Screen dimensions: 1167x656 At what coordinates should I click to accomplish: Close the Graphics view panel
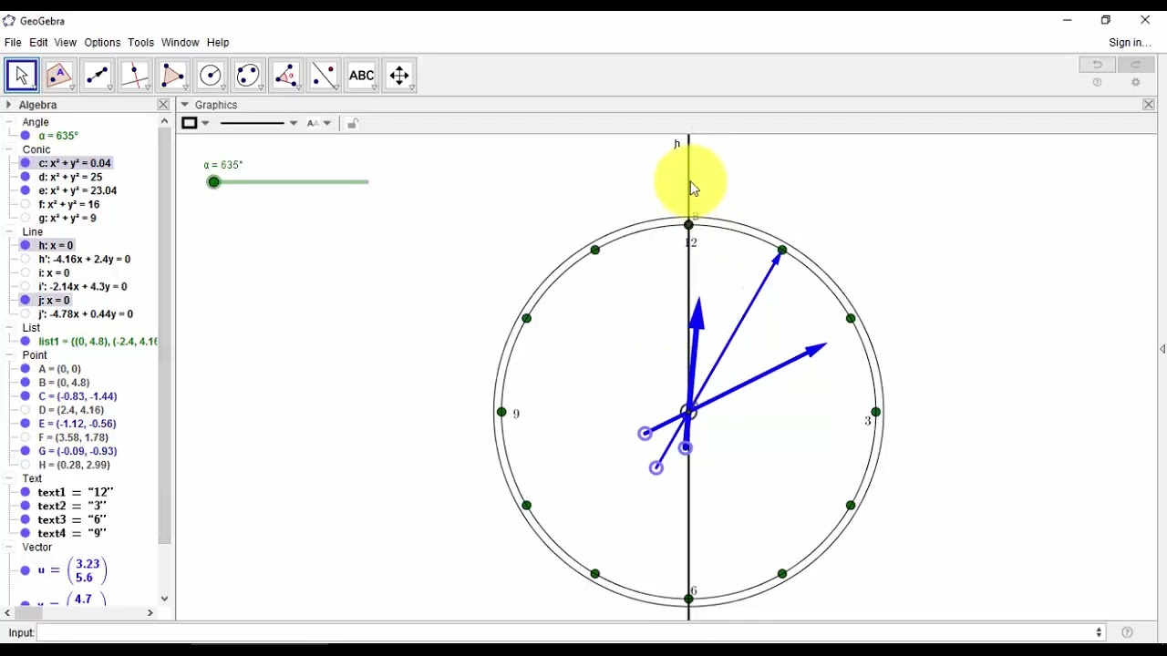coord(1149,105)
